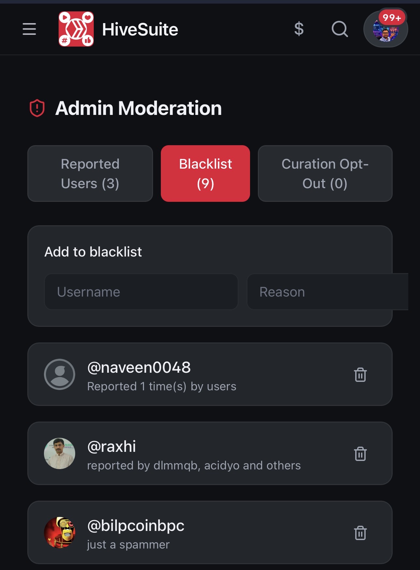Open search with the magnifier icon
This screenshot has height=570, width=420.
pos(340,29)
